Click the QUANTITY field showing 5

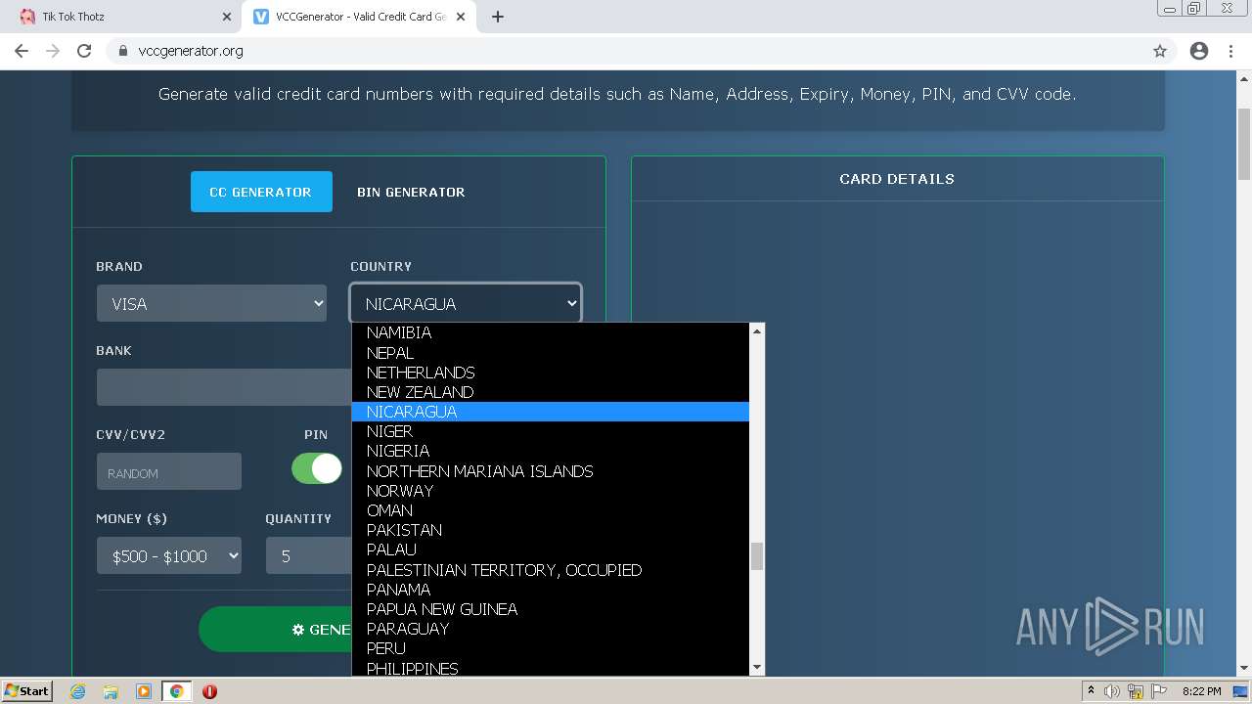(x=308, y=555)
